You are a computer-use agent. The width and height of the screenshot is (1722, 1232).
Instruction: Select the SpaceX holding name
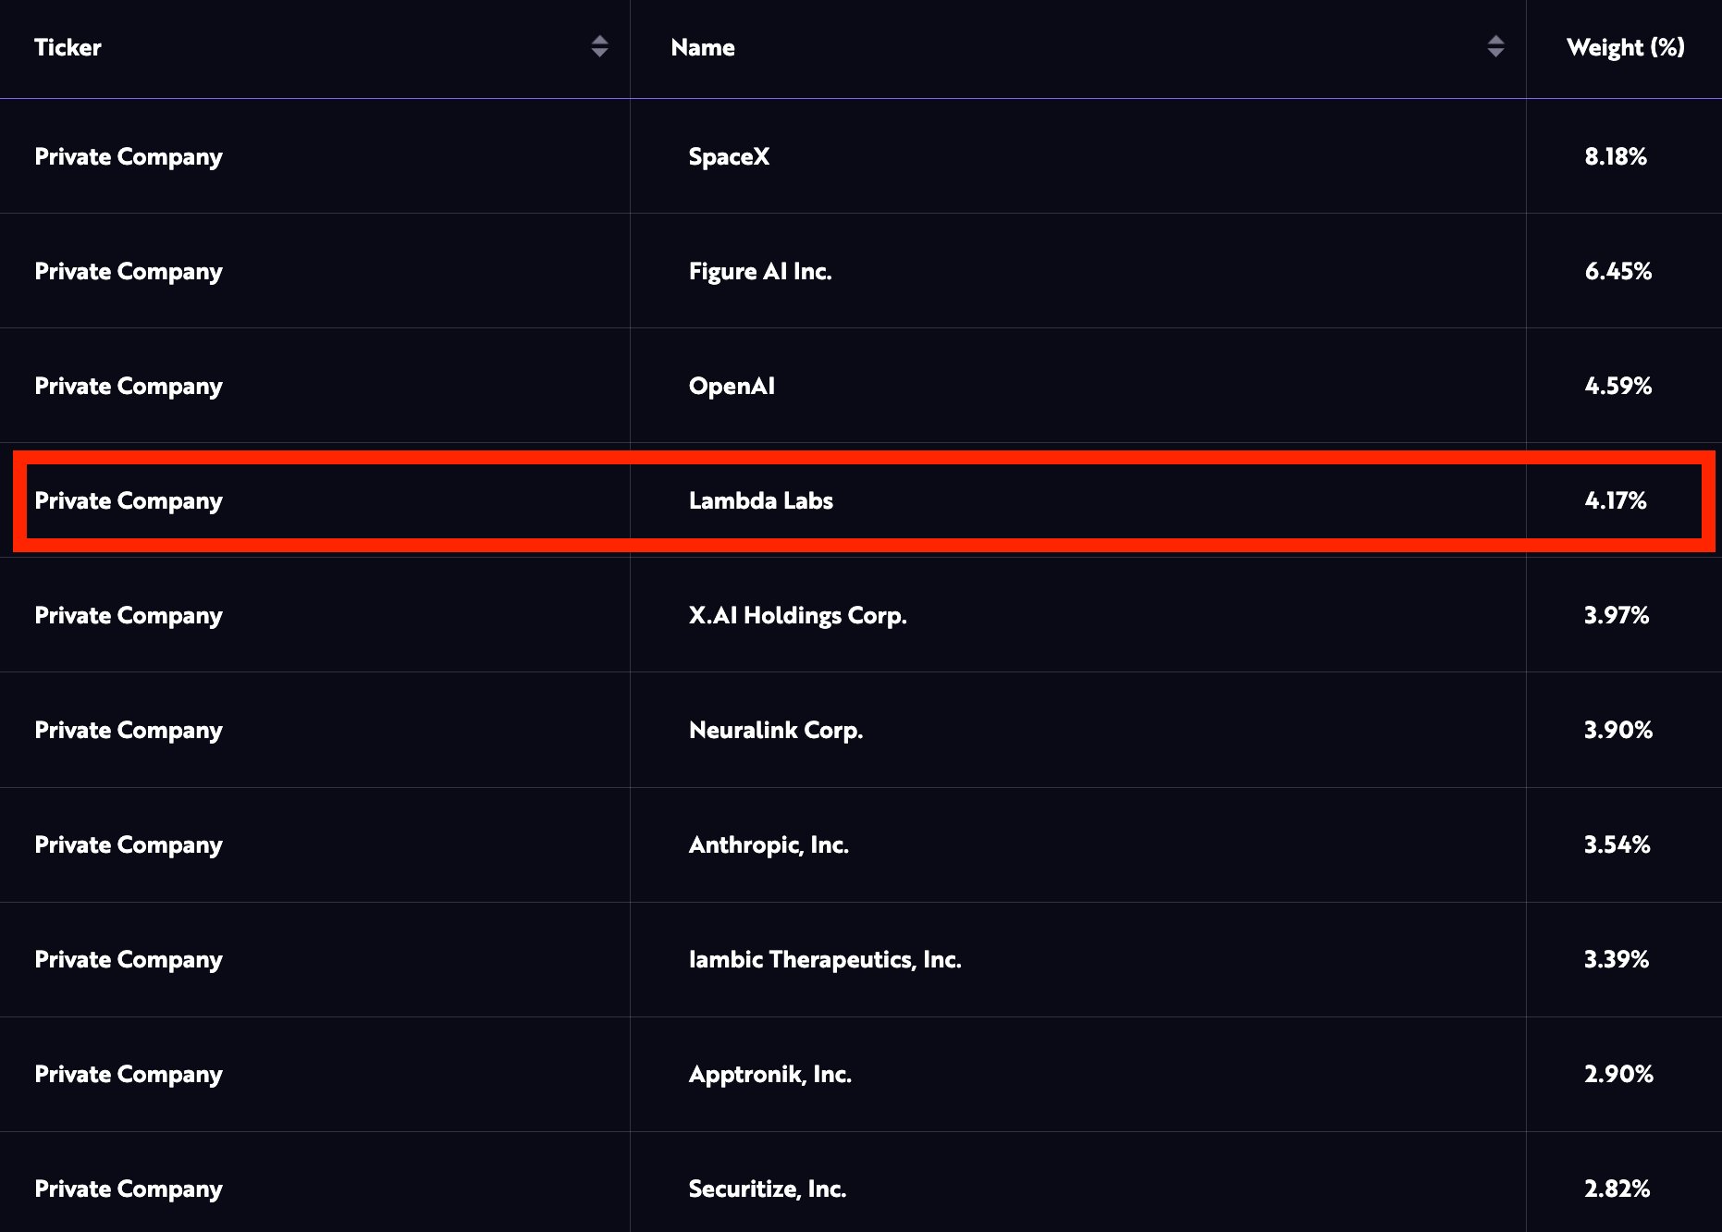[x=729, y=156]
